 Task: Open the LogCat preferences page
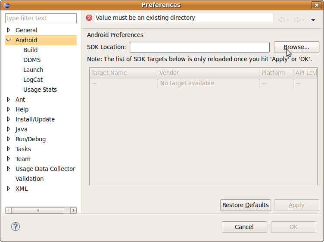(x=33, y=80)
